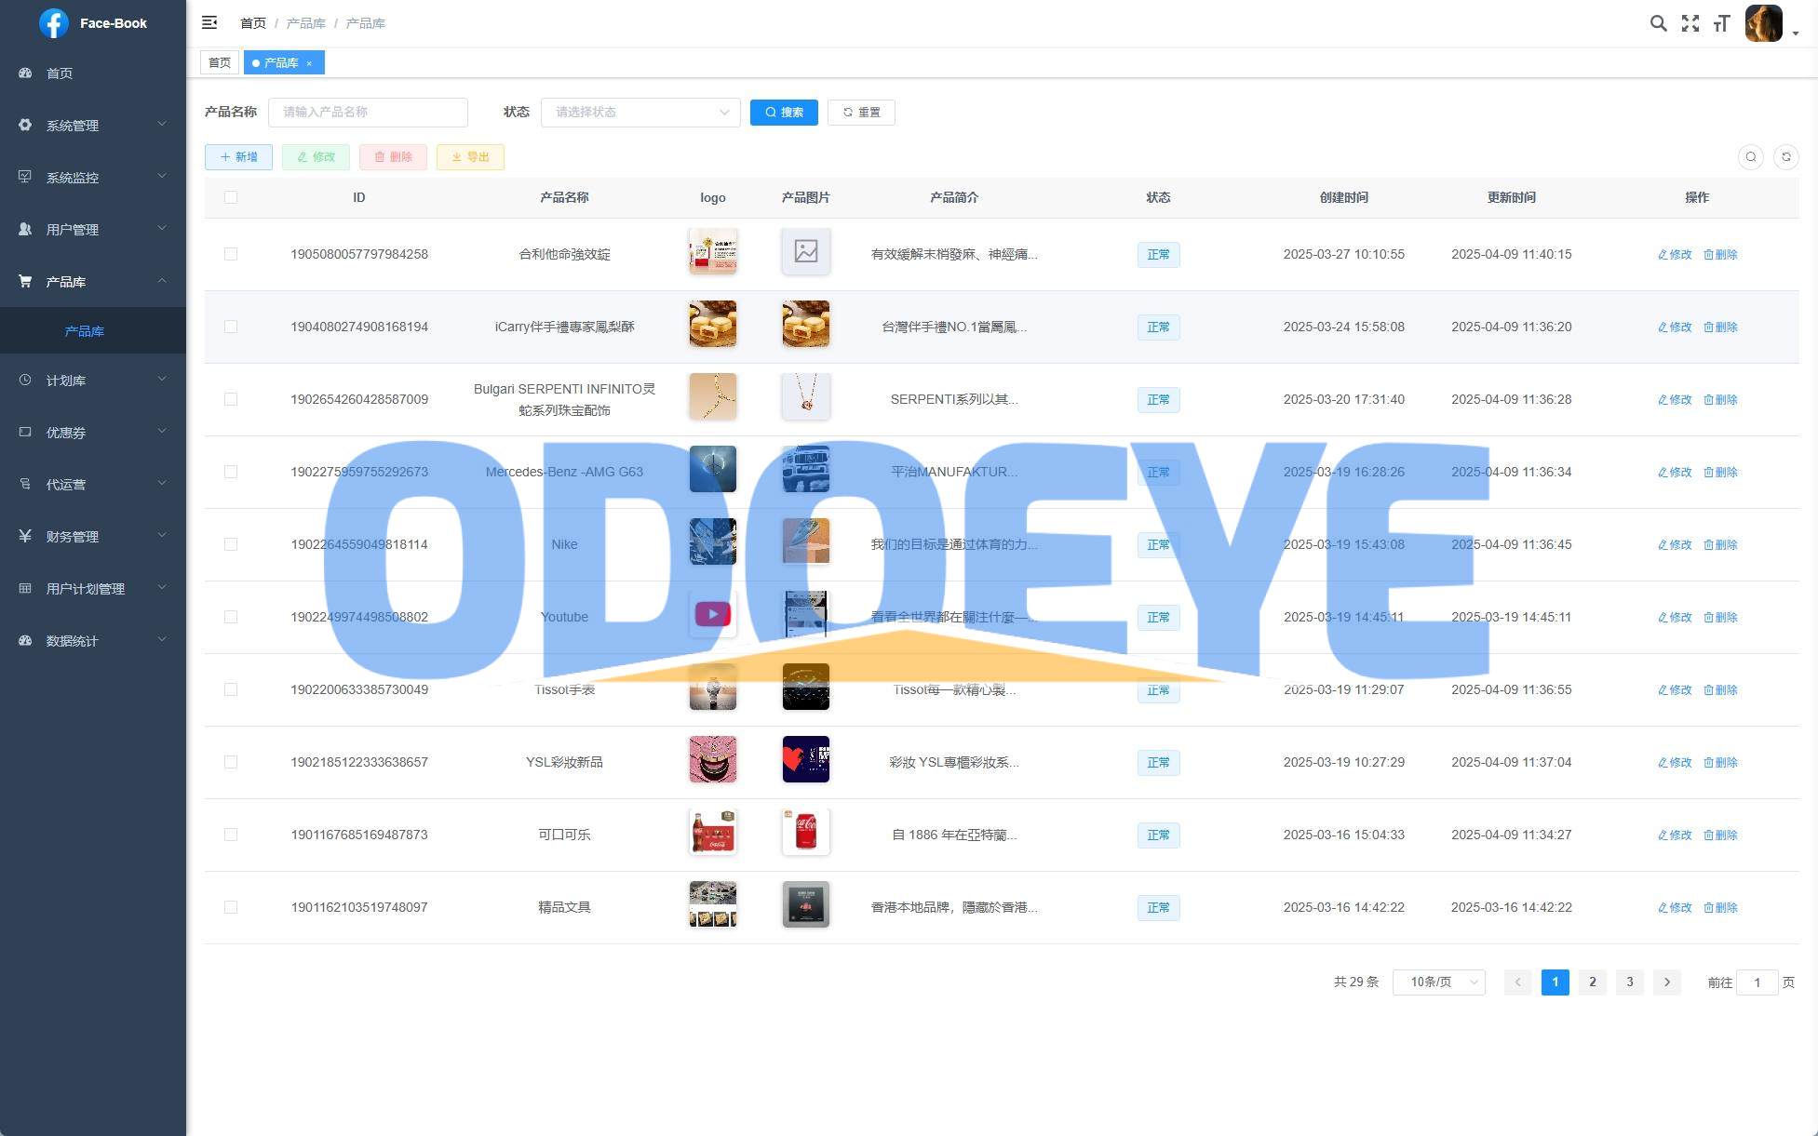Screen dimensions: 1818x1136
Task: Close the 产品库 tab with x icon
Action: pos(309,63)
